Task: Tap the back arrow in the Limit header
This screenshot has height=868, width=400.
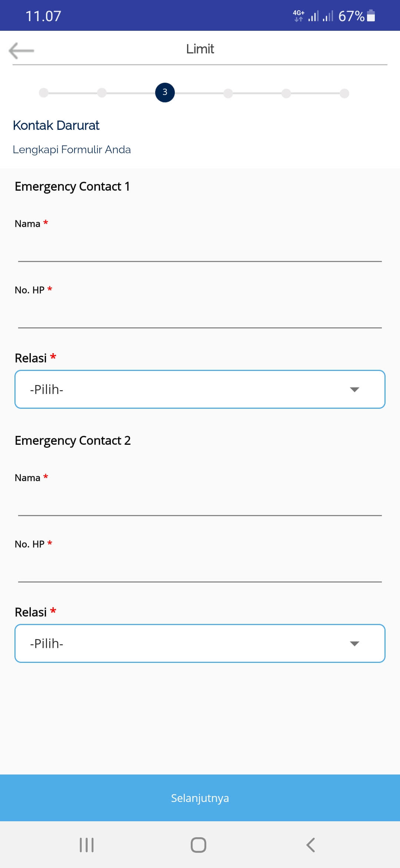Action: 21,50
